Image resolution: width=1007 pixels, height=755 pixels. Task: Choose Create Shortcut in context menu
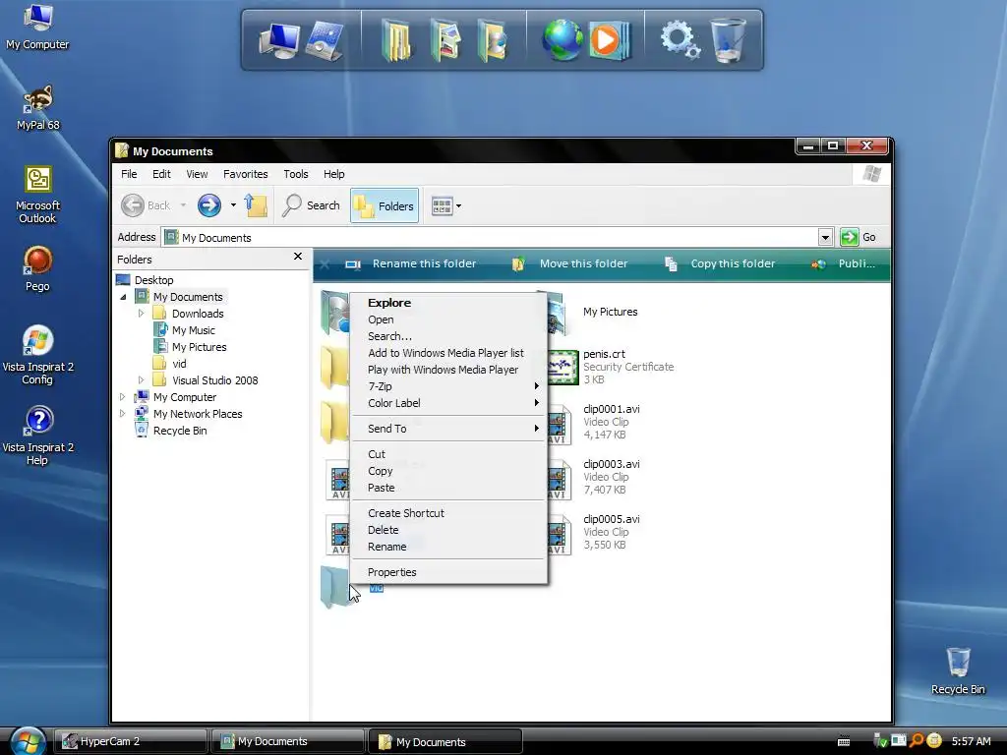tap(448, 513)
